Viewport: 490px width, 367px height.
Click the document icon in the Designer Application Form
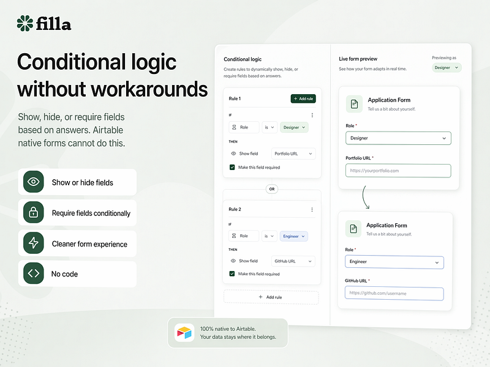point(355,104)
